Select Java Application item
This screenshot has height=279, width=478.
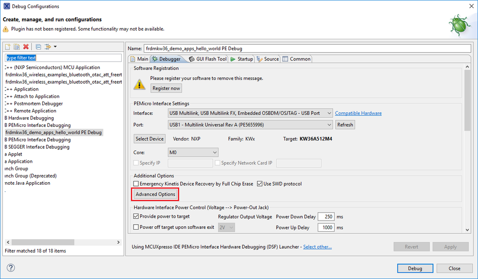coord(18,161)
